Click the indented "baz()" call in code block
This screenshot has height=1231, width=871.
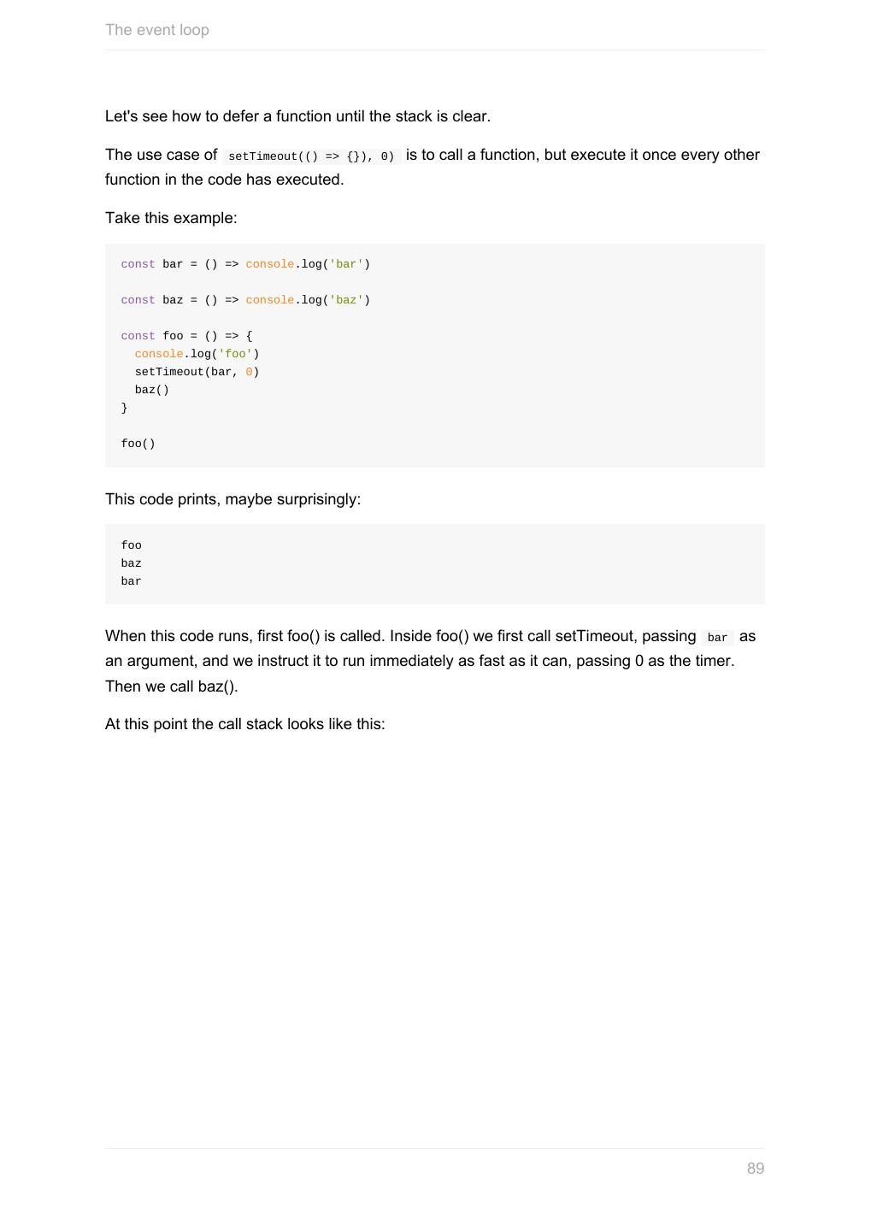pyautogui.click(x=151, y=390)
